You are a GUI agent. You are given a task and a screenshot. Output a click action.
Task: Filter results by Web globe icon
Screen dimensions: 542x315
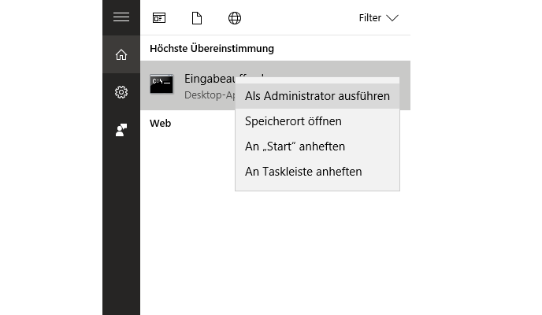click(x=234, y=17)
